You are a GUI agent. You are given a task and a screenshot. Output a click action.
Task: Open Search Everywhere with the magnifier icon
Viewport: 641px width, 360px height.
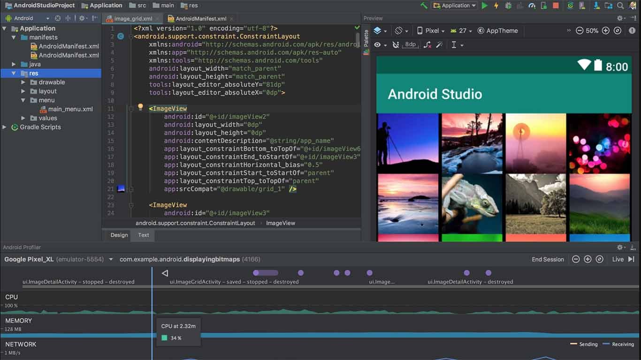pyautogui.click(x=620, y=5)
